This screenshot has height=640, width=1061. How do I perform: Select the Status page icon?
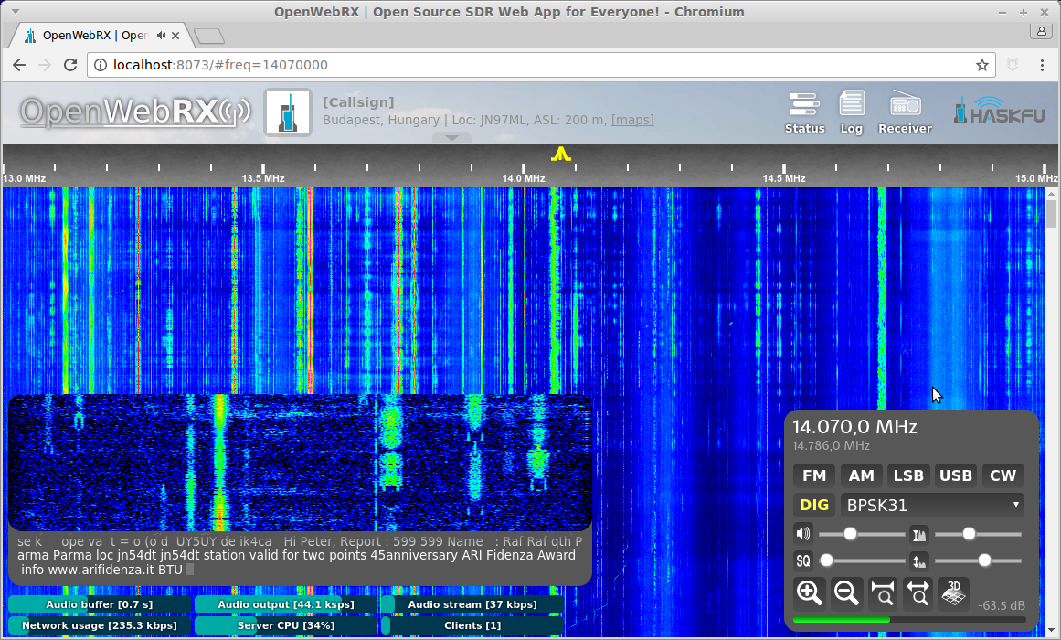804,112
